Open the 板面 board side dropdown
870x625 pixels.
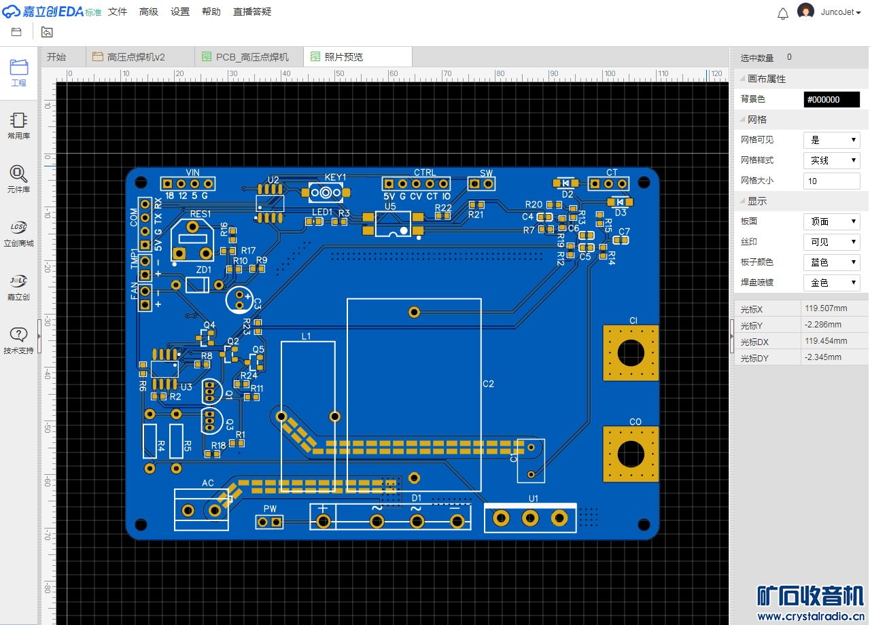(x=831, y=221)
